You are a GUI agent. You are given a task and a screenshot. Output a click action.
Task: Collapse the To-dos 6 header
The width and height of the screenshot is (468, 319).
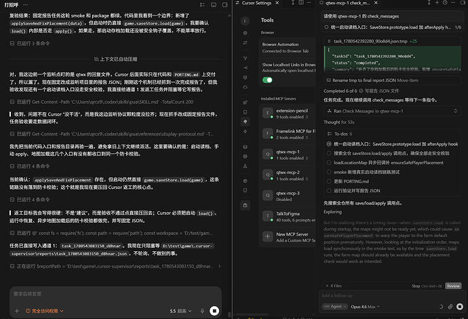click(x=340, y=134)
